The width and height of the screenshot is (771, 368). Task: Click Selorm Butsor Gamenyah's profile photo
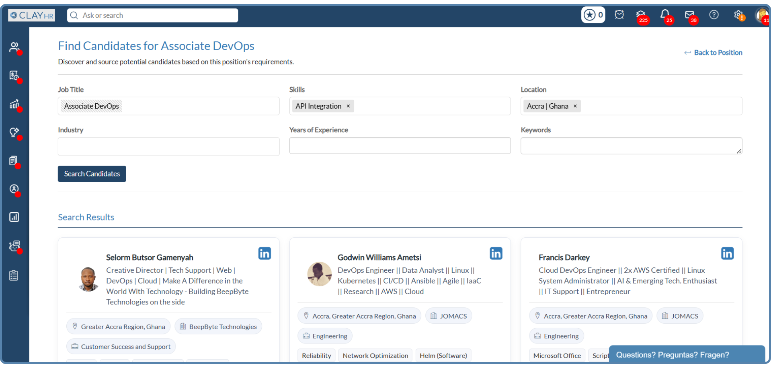coord(88,279)
